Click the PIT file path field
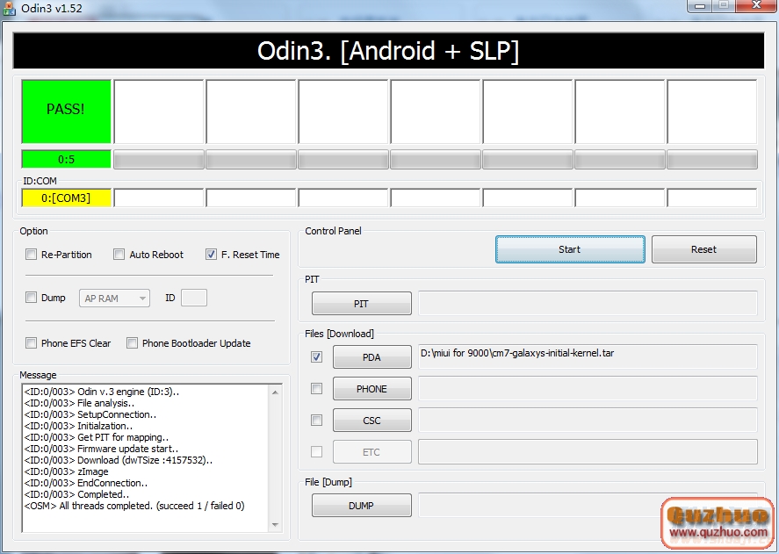This screenshot has width=779, height=554. click(x=588, y=304)
